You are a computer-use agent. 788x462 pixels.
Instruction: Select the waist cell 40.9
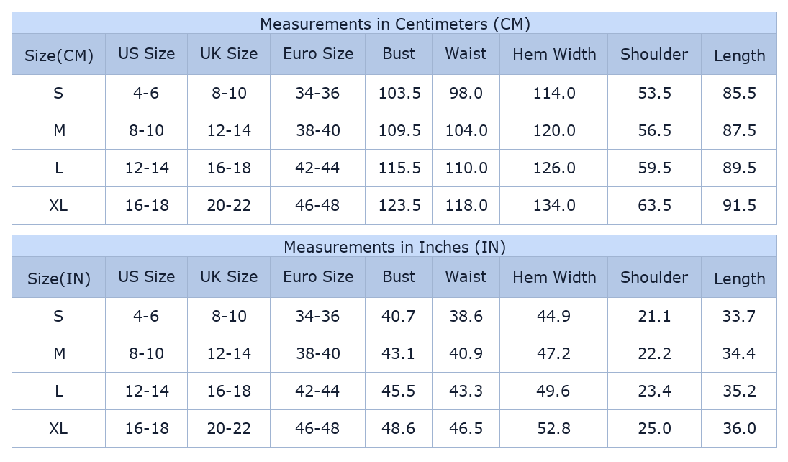[x=466, y=353]
